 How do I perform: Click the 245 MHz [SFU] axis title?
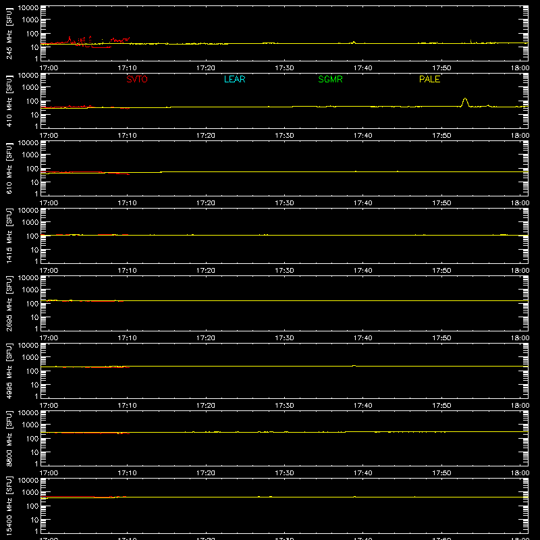(9, 33)
